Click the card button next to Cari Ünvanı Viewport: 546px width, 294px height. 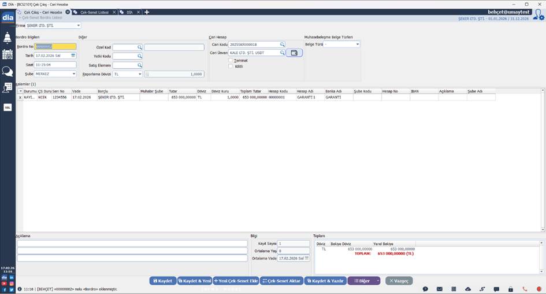pos(294,53)
